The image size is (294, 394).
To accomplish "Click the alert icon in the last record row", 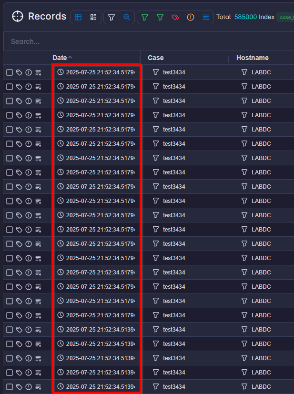I will [x=29, y=387].
